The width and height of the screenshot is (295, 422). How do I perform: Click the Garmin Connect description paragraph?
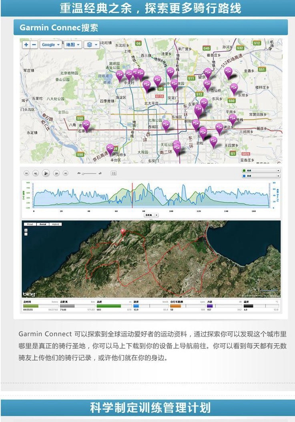coord(153,346)
